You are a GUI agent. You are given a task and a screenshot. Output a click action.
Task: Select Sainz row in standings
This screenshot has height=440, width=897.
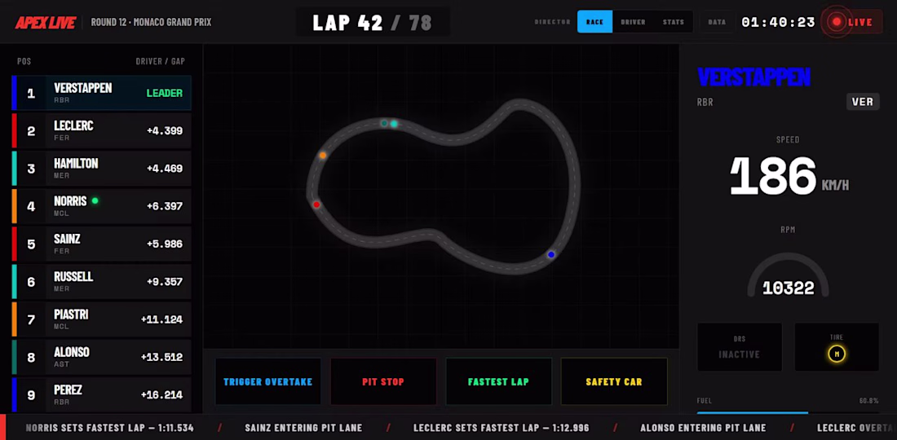[x=101, y=244]
